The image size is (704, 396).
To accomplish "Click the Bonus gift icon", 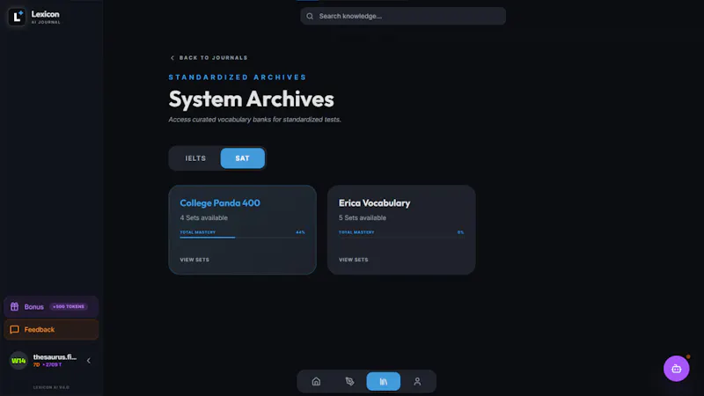I will (x=14, y=306).
